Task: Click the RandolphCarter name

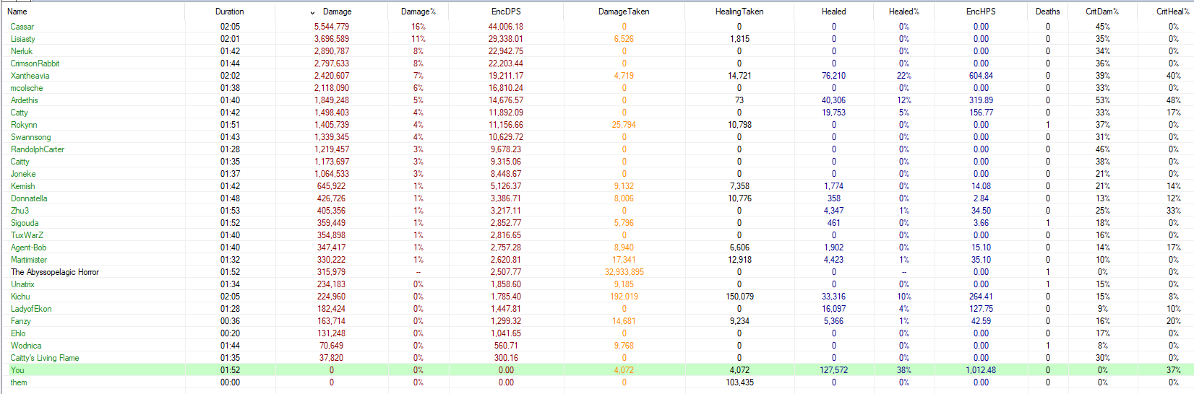Action: pos(38,149)
